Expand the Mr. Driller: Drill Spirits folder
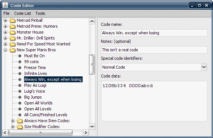Image resolution: width=213 pixels, height=138 pixels. (5, 38)
